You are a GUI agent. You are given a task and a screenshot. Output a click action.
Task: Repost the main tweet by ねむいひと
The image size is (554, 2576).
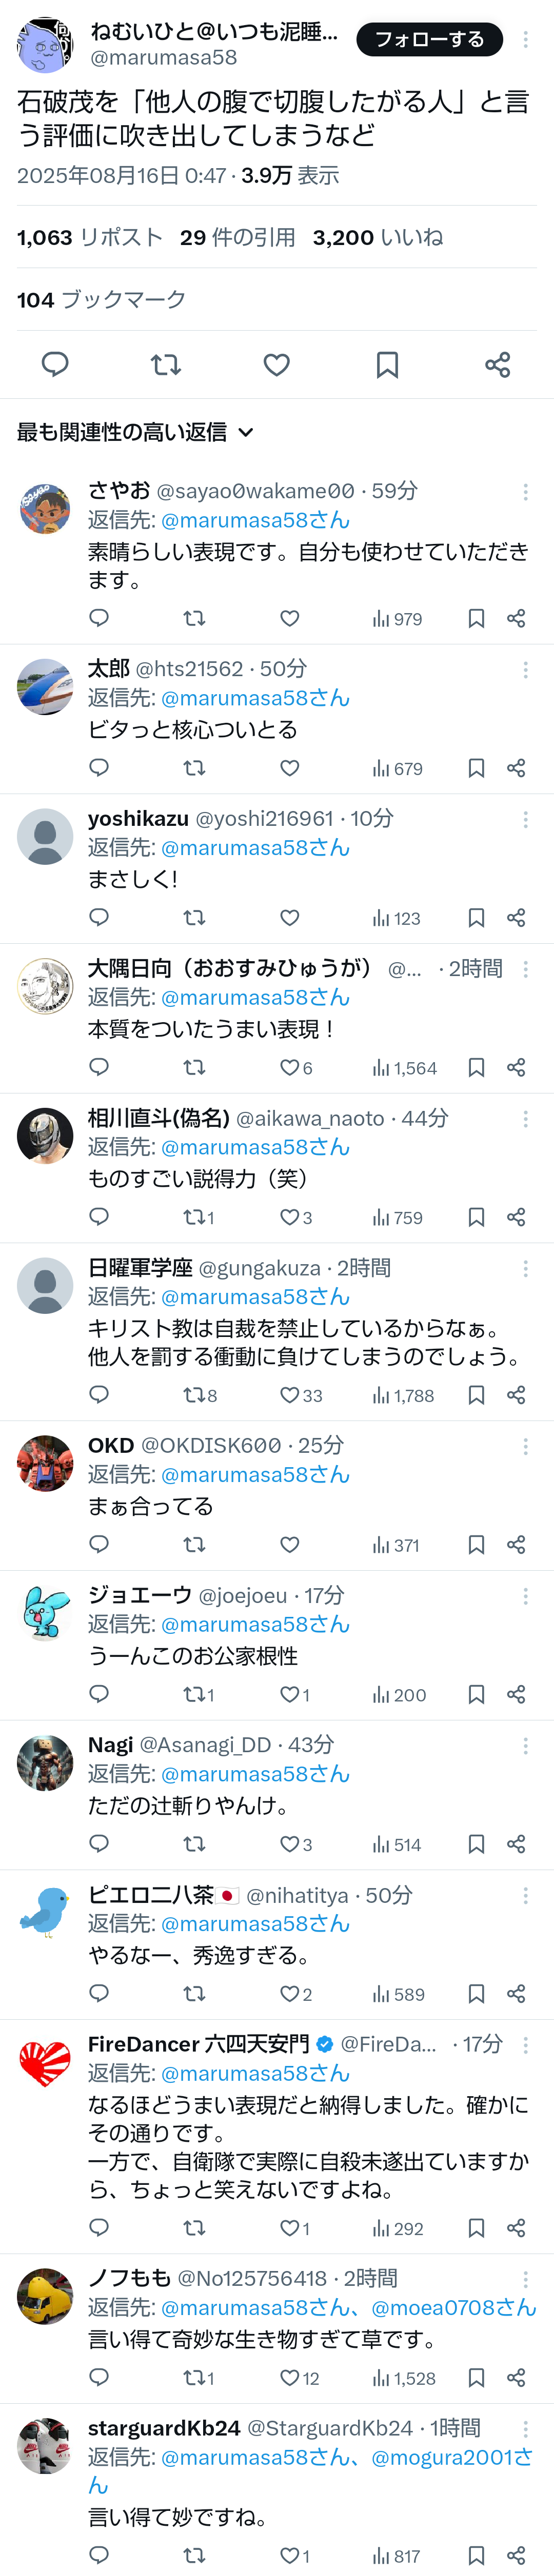166,365
